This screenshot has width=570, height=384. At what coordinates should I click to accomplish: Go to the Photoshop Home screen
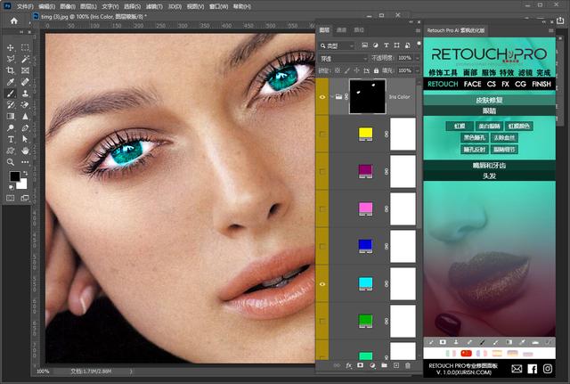coord(14,20)
